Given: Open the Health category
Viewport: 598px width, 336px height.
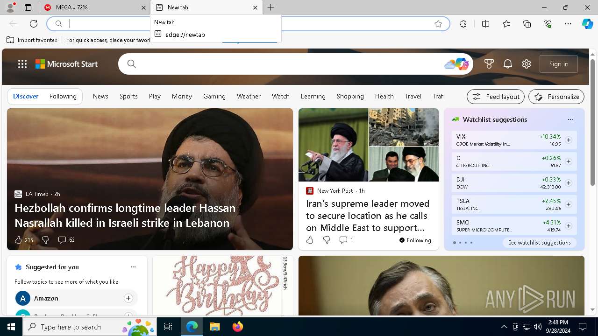Looking at the screenshot, I should pos(384,96).
